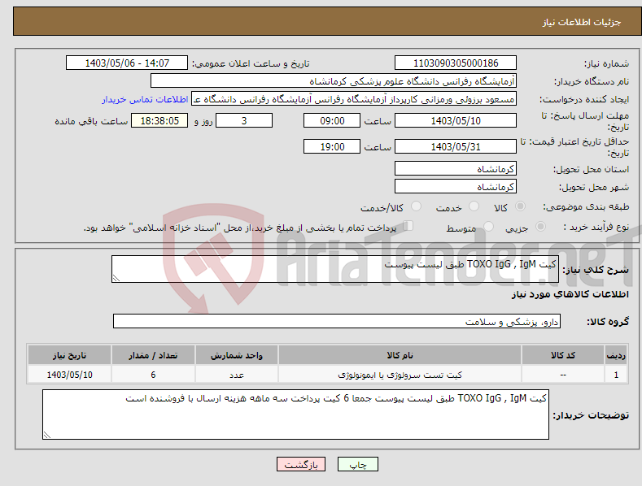Click the buyer organization name field
Screen dimensions: 642x486
pos(334,81)
